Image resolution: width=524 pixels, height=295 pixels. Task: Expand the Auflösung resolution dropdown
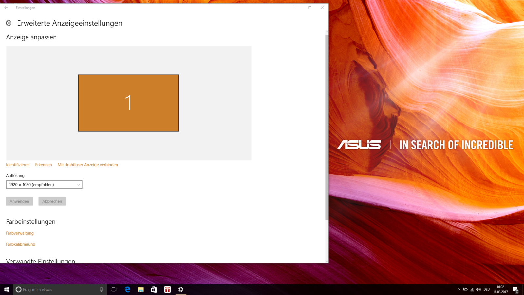pos(44,185)
